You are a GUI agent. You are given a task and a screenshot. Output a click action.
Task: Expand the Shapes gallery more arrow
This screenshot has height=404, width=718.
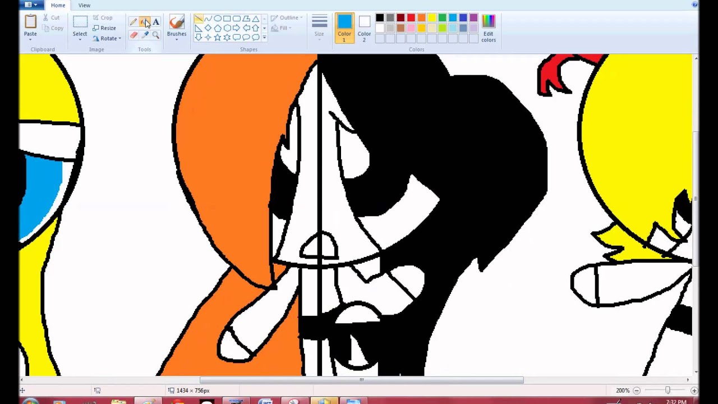264,38
